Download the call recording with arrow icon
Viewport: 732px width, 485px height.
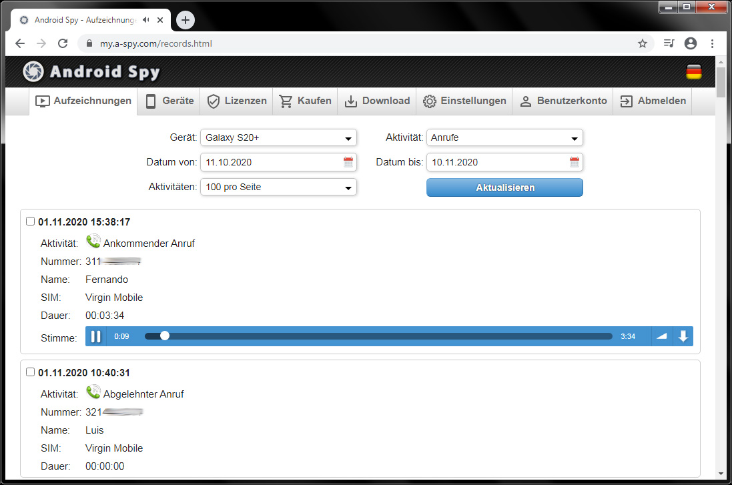683,336
